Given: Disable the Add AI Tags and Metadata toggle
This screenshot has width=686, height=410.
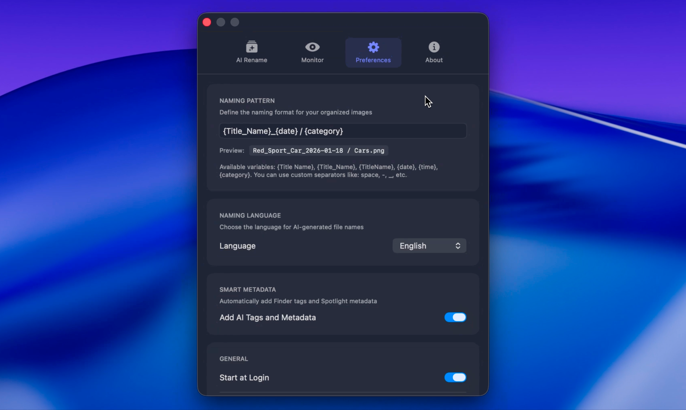Looking at the screenshot, I should coord(455,317).
